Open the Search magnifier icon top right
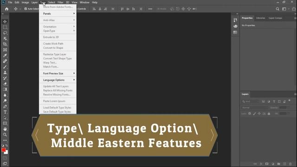This screenshot has width=297, height=167. 278,9
